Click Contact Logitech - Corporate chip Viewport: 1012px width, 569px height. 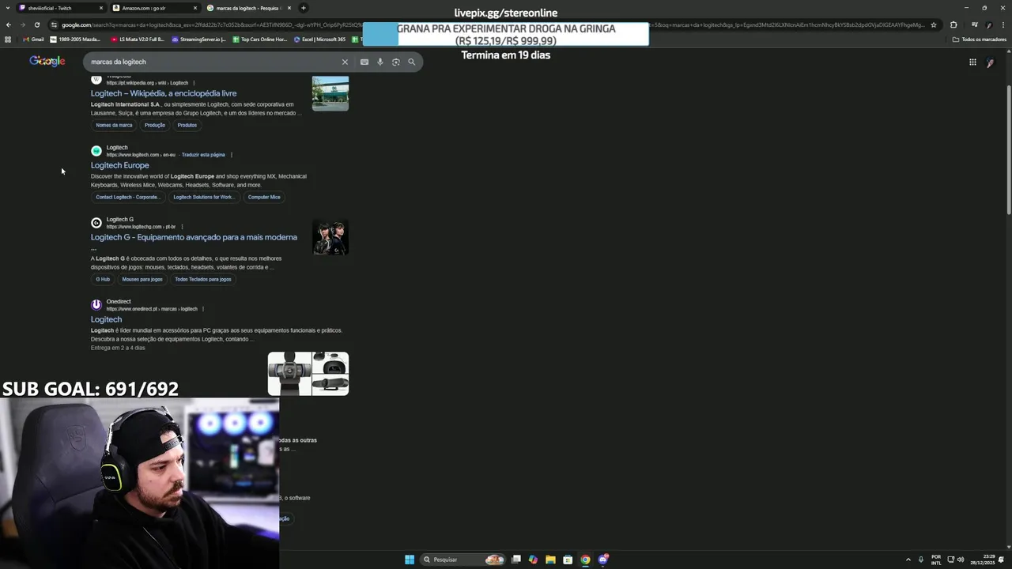pos(127,197)
